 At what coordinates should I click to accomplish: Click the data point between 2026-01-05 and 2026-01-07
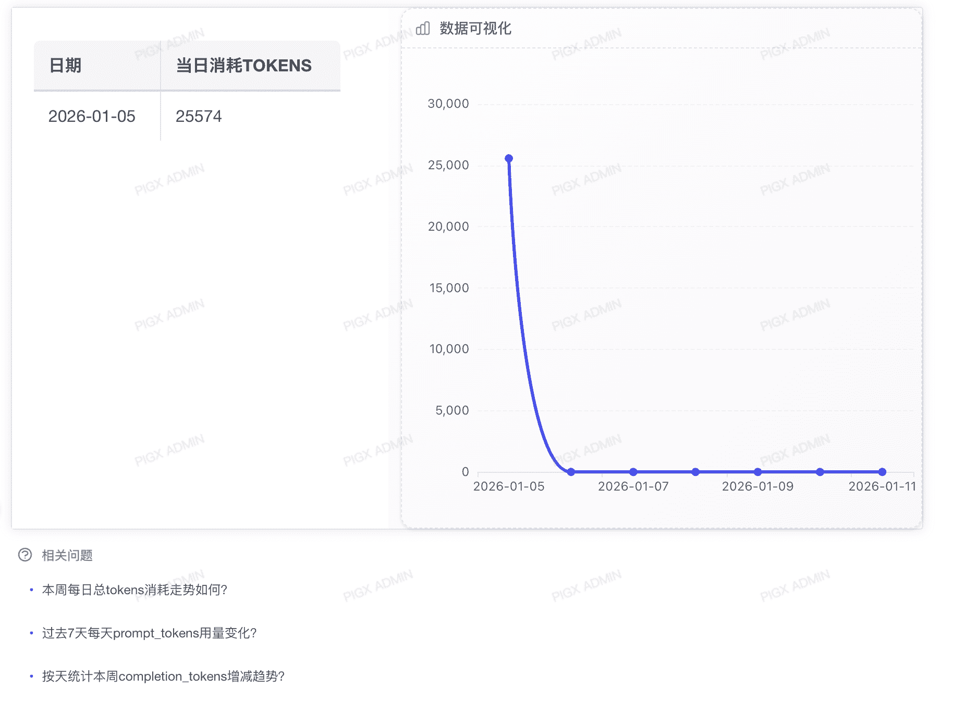pos(571,472)
